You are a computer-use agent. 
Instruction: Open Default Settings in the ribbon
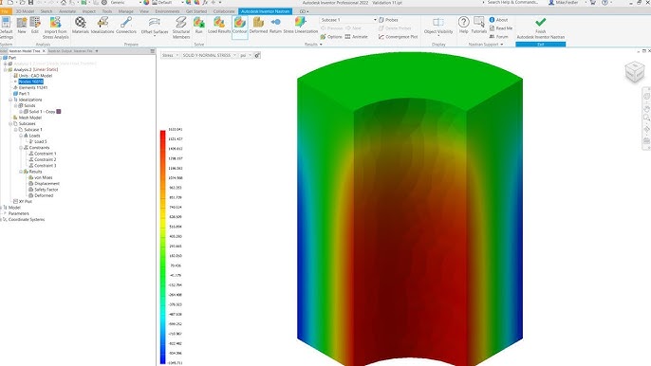point(6,27)
